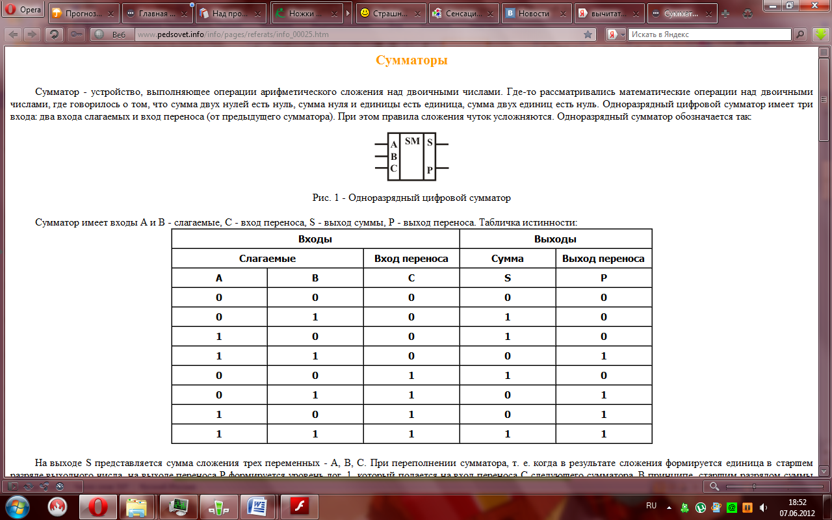The width and height of the screenshot is (832, 520).
Task: Click the scrollbar down arrow
Action: pos(824,471)
